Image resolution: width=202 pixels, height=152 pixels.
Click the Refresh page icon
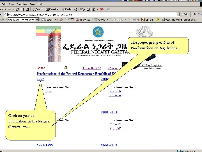22,9
